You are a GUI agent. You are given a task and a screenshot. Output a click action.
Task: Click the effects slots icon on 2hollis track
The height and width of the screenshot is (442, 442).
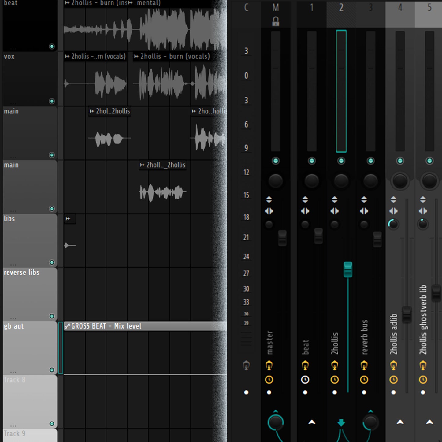335,365
